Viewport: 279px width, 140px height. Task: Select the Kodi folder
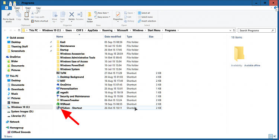point(62,42)
